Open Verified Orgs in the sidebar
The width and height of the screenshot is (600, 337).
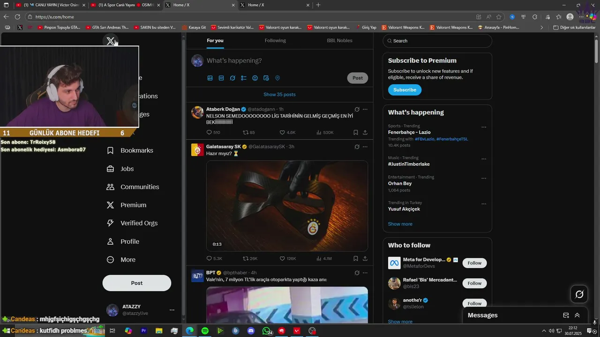tap(132, 223)
